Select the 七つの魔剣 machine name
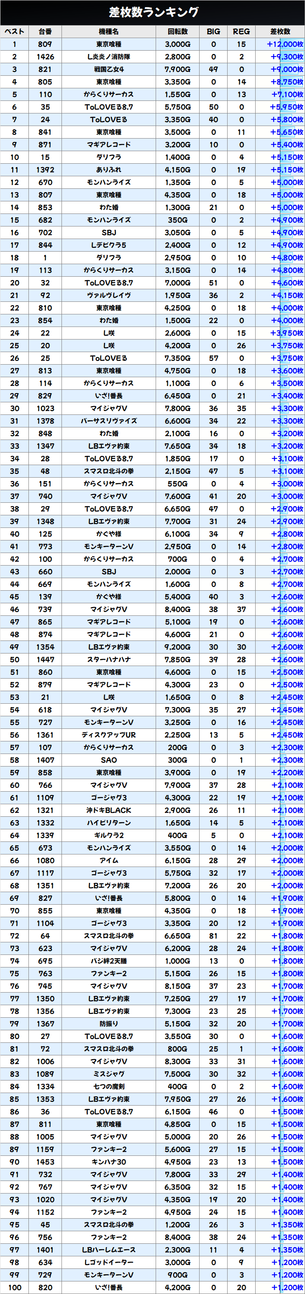The height and width of the screenshot is (1294, 305). click(x=109, y=1086)
